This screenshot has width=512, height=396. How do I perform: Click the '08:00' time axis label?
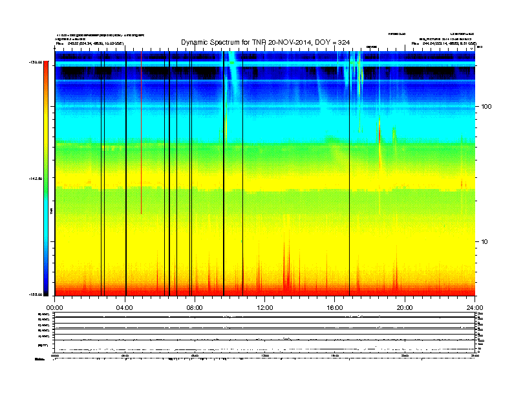tap(195, 308)
